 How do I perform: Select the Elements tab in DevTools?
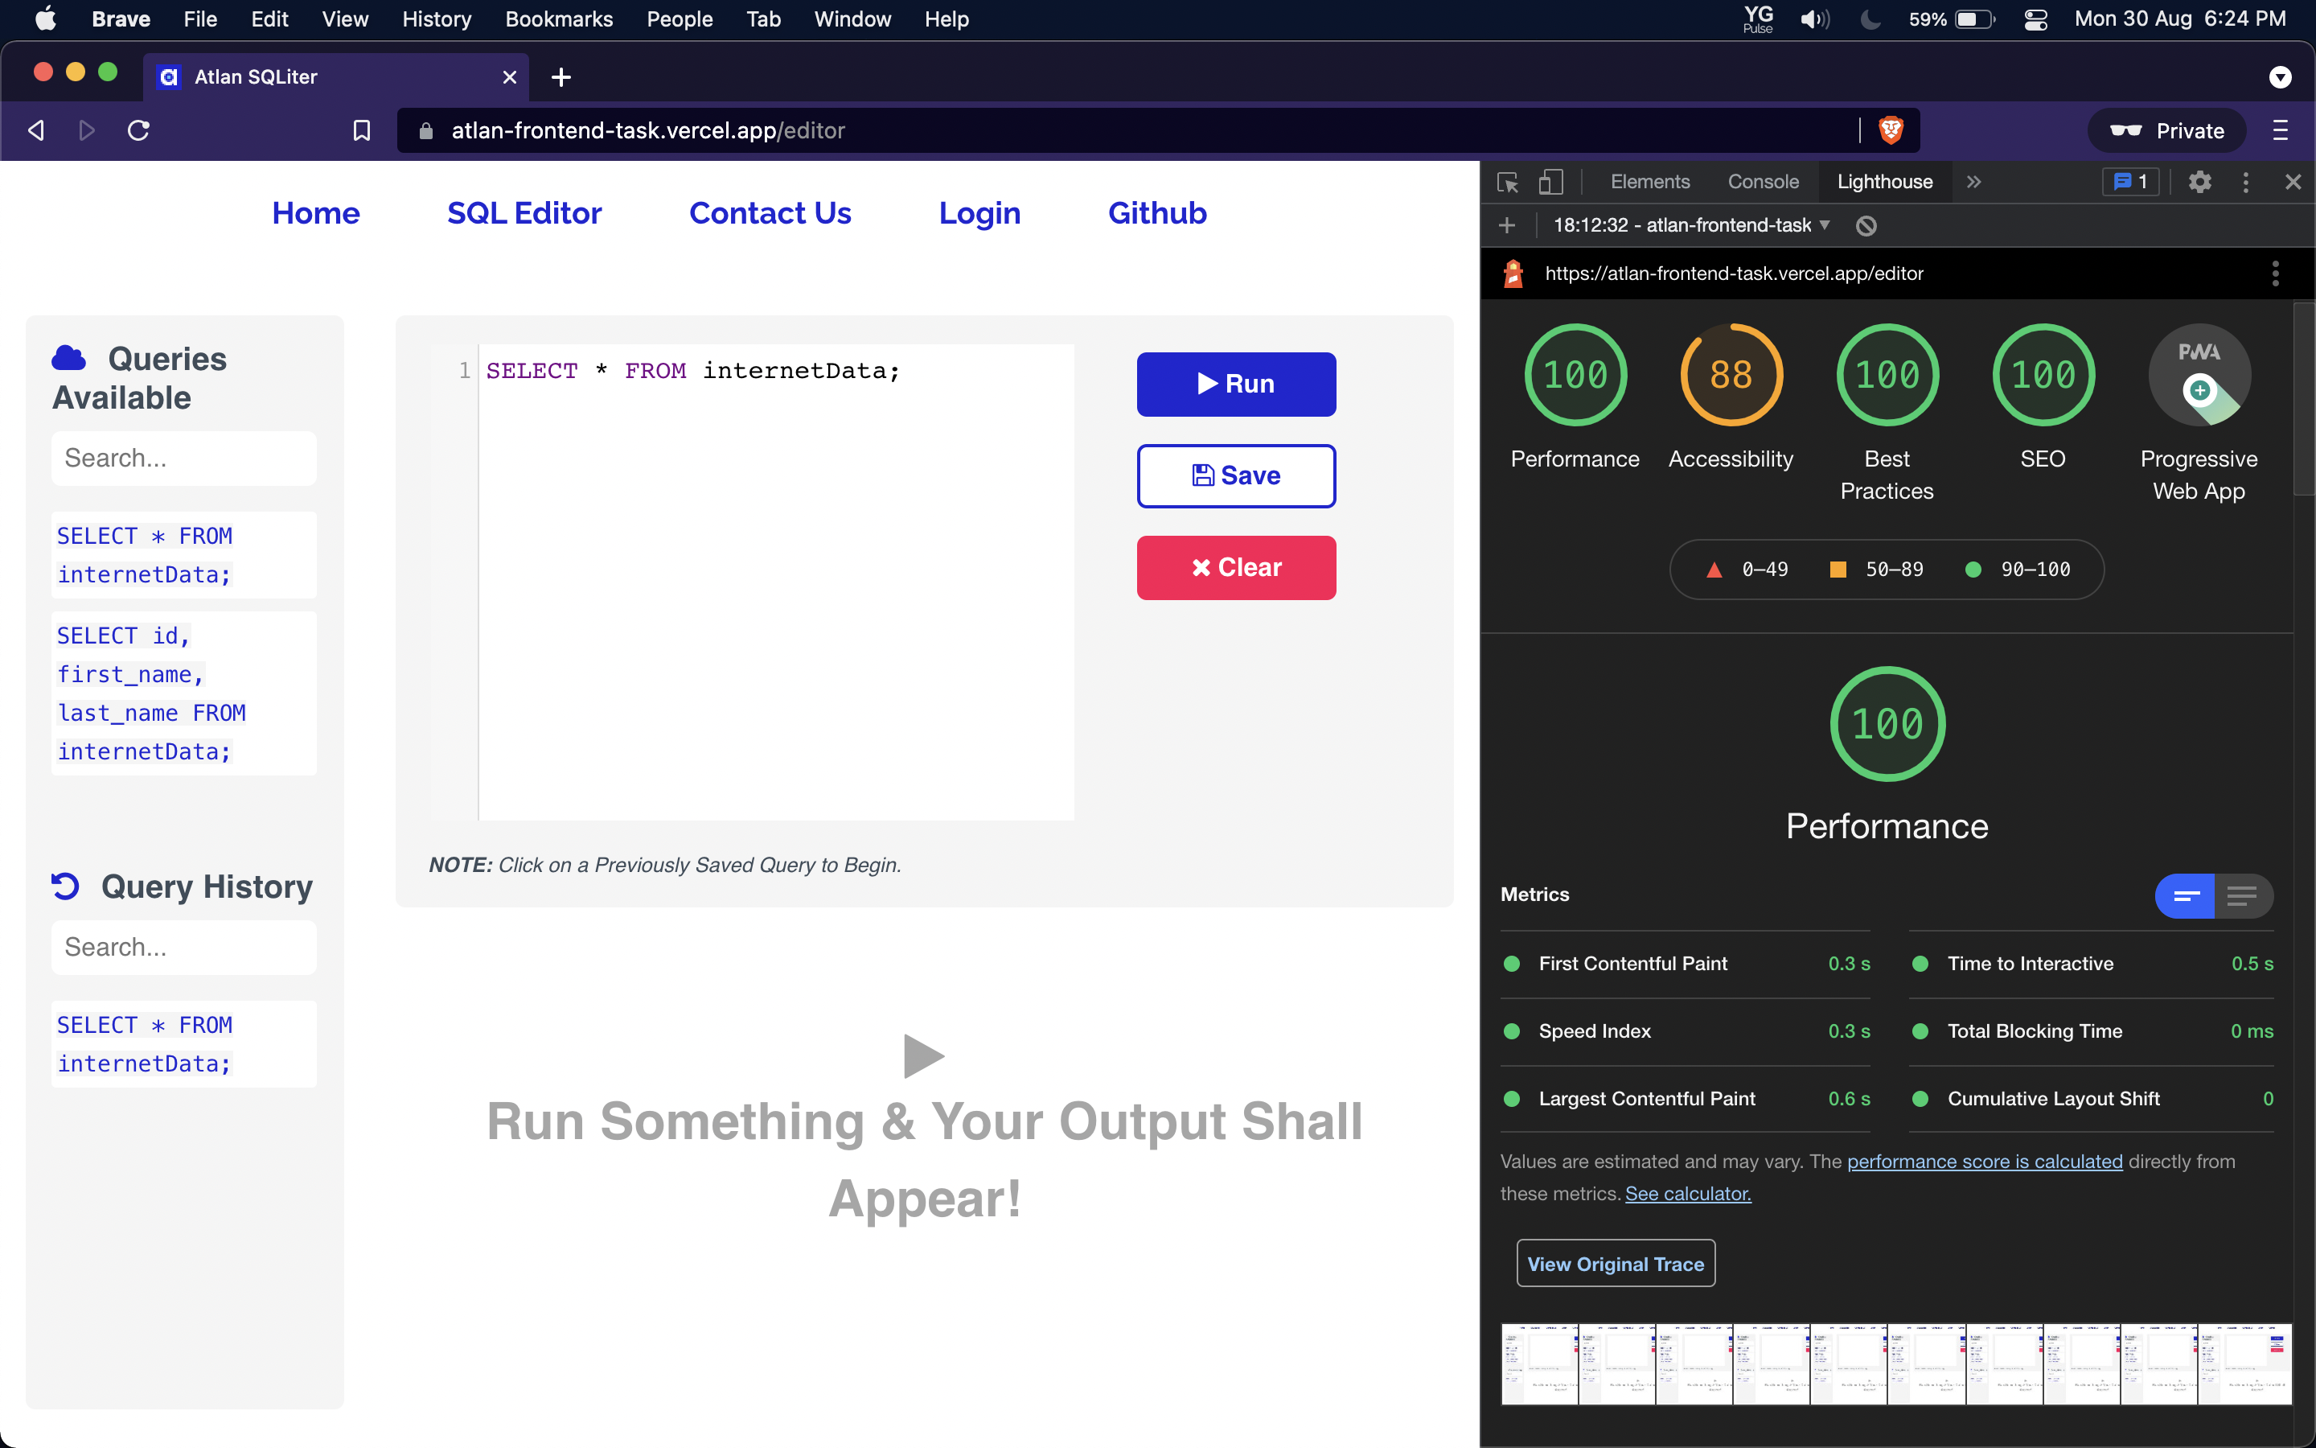[x=1650, y=181]
